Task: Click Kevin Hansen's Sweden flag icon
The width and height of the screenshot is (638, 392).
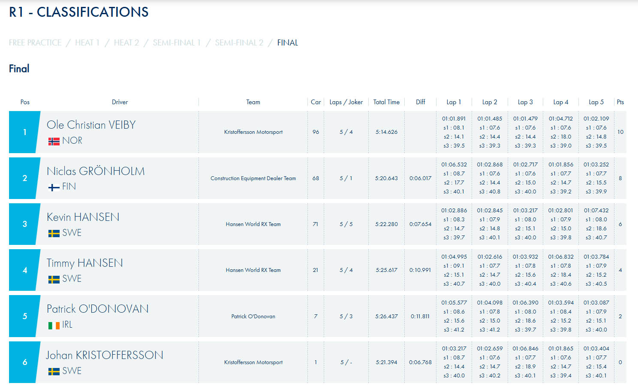Action: [x=54, y=233]
